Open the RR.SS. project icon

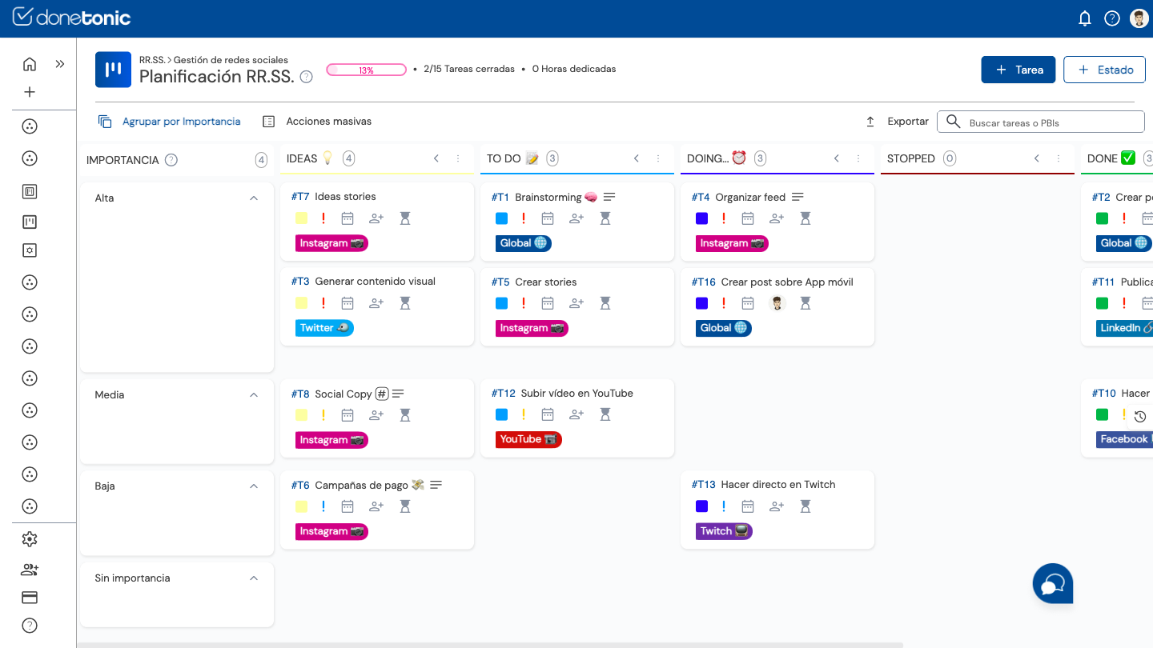point(113,70)
